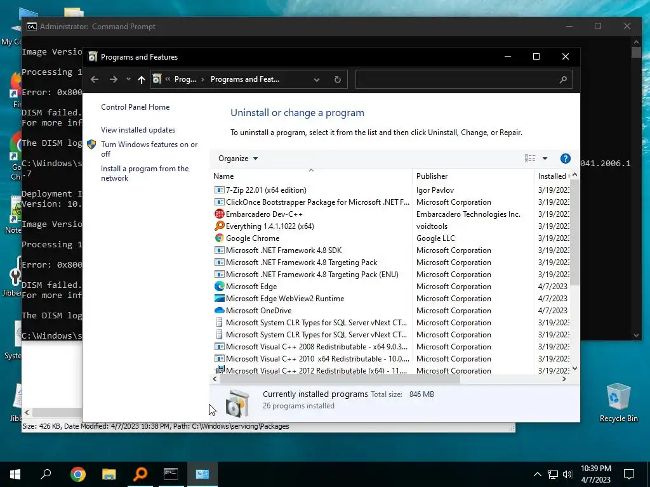The height and width of the screenshot is (487, 650).
Task: Click Turn Windows features on or off
Action: click(x=149, y=149)
